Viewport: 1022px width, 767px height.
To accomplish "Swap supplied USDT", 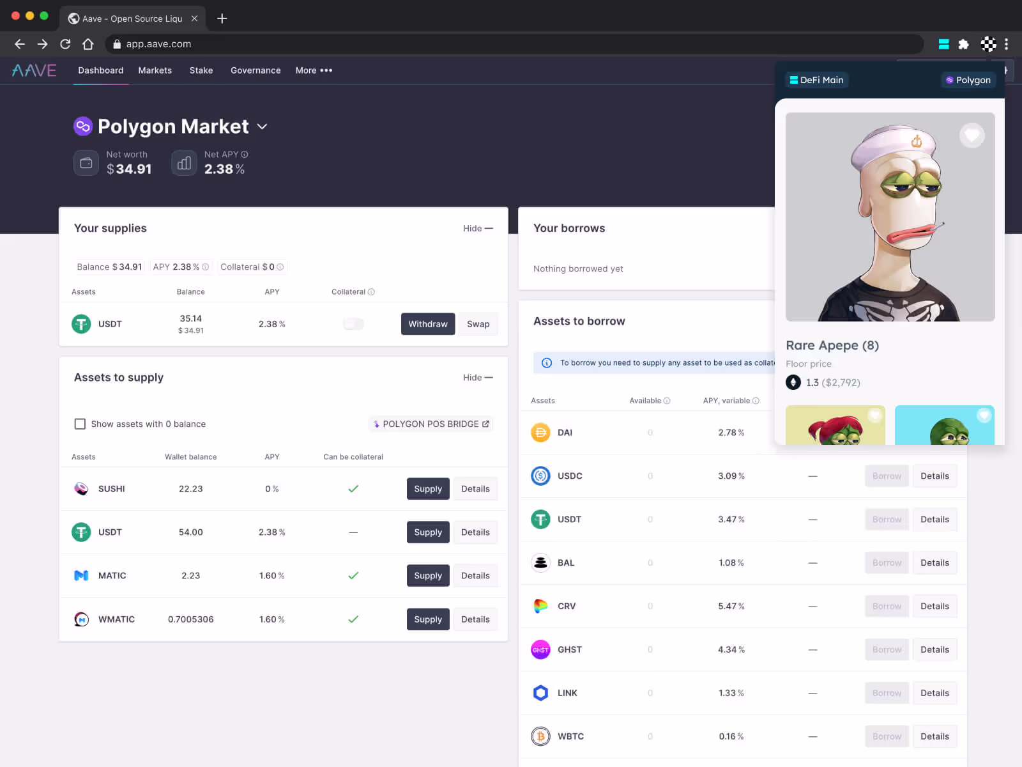I will point(478,324).
